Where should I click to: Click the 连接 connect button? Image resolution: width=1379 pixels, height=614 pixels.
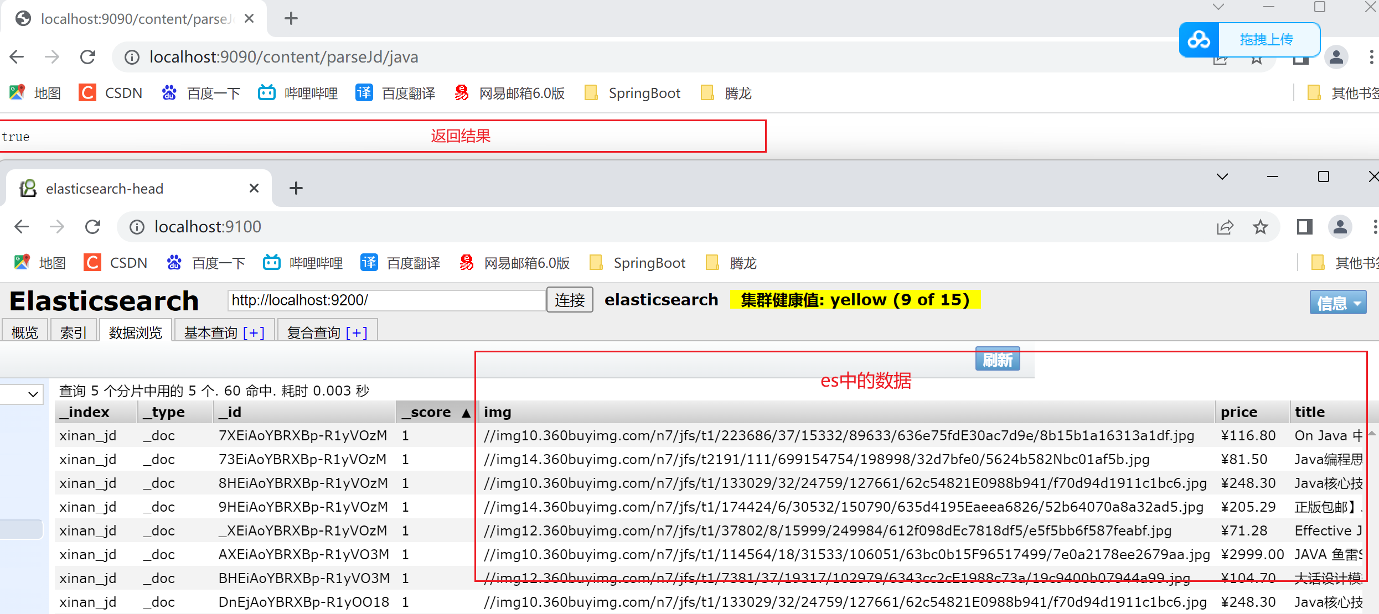(x=570, y=300)
